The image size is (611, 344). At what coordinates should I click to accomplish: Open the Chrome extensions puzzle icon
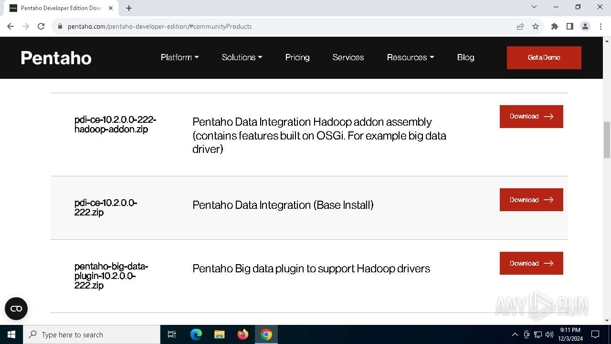(x=555, y=26)
